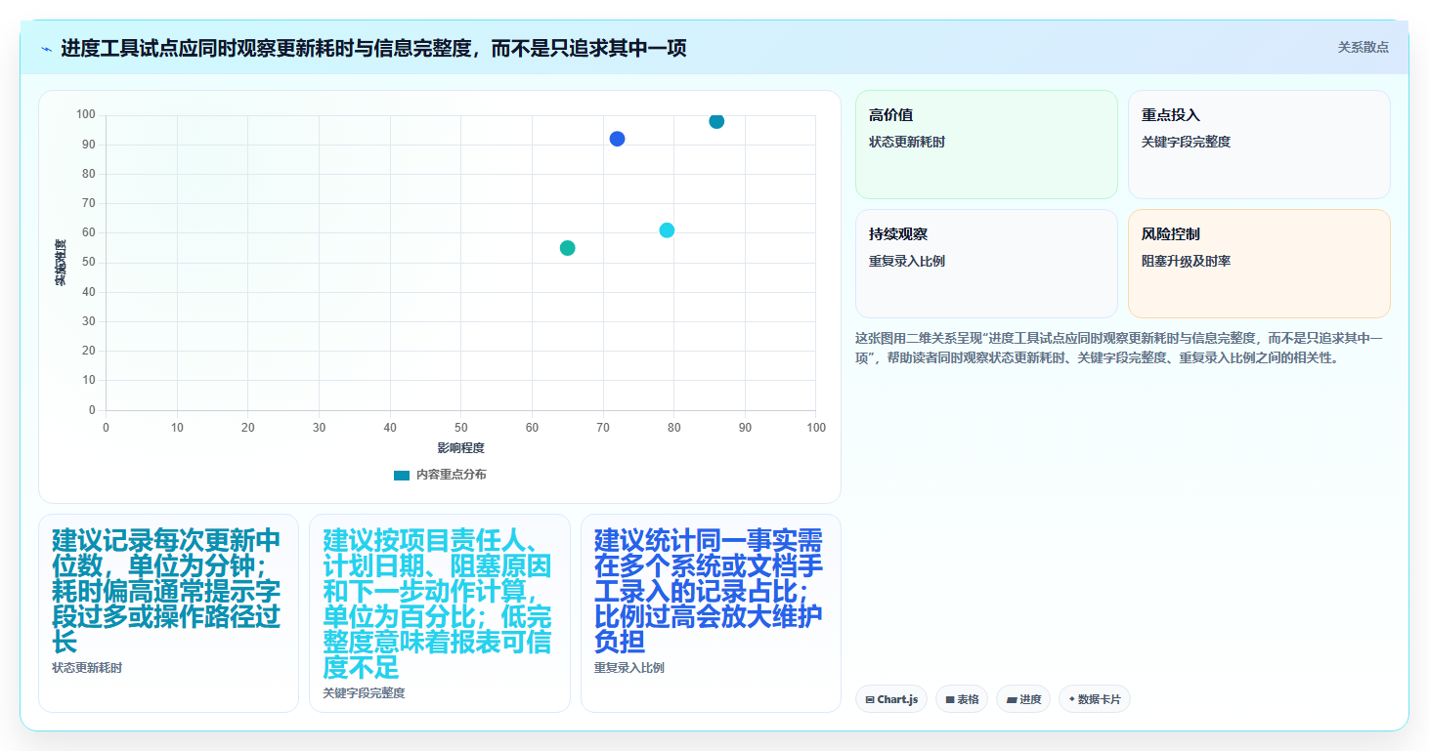
Task: Click the 影响程度 x-axis title
Action: (461, 448)
